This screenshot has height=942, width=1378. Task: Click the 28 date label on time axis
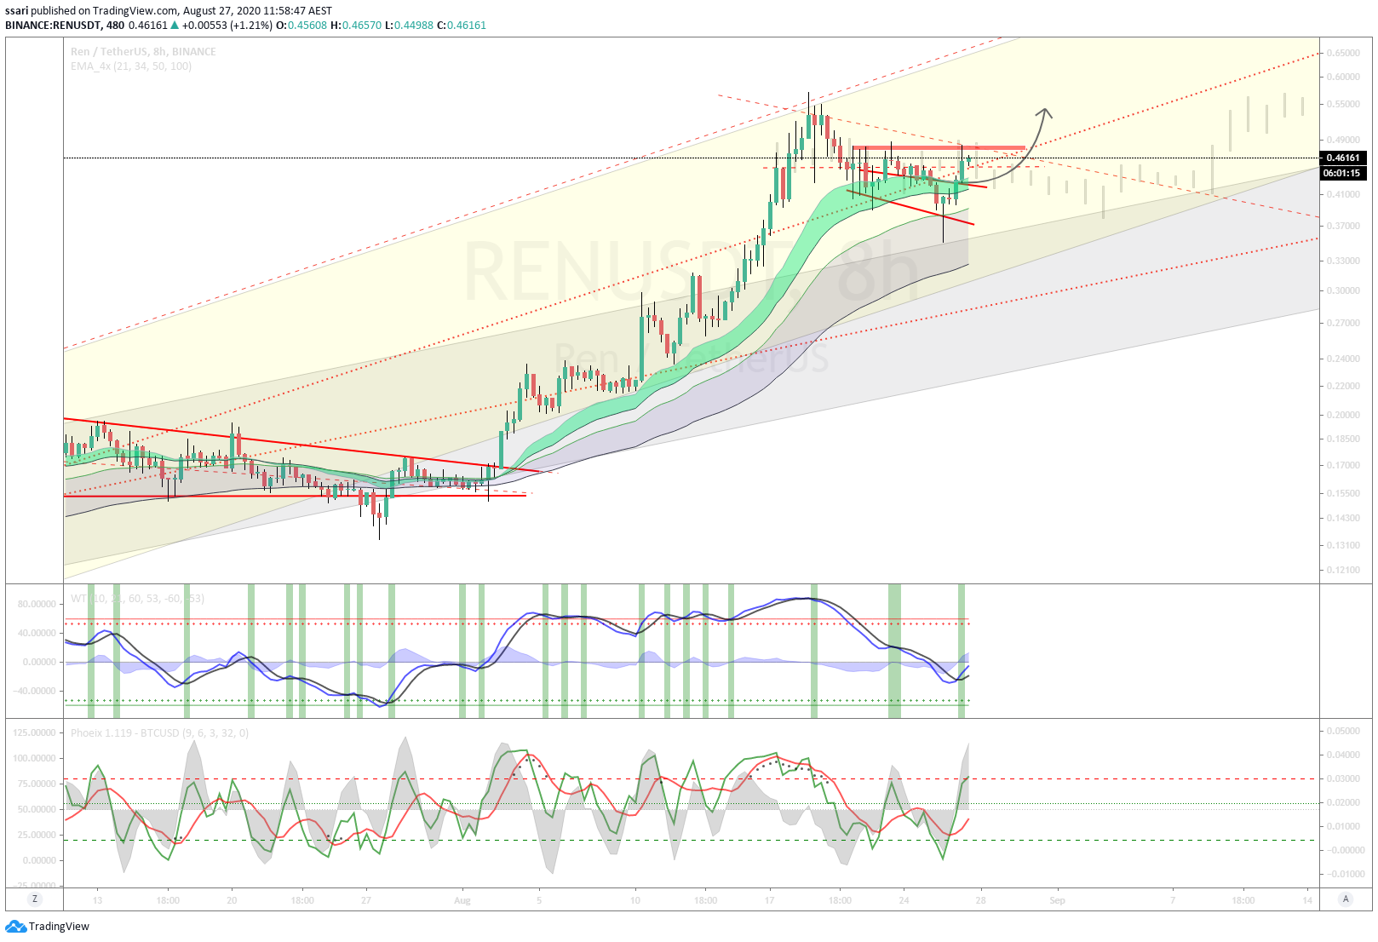[x=981, y=900]
